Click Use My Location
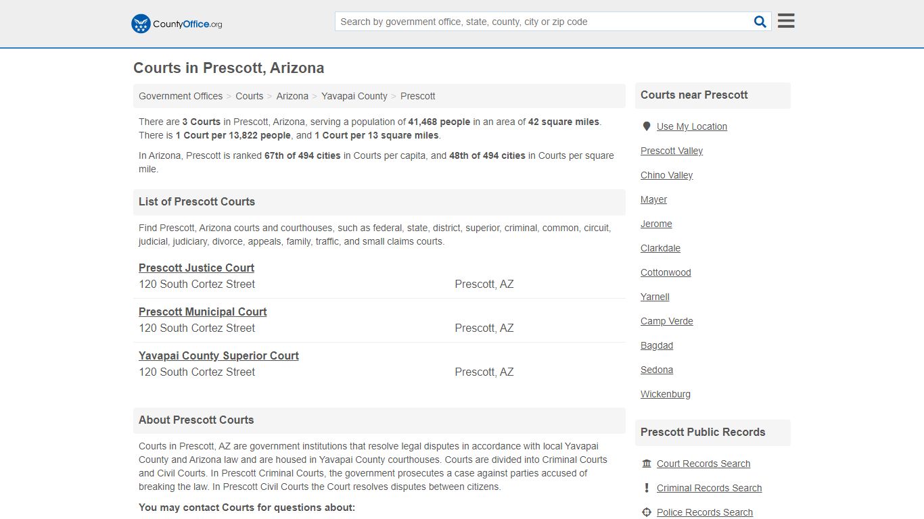 [x=691, y=126]
